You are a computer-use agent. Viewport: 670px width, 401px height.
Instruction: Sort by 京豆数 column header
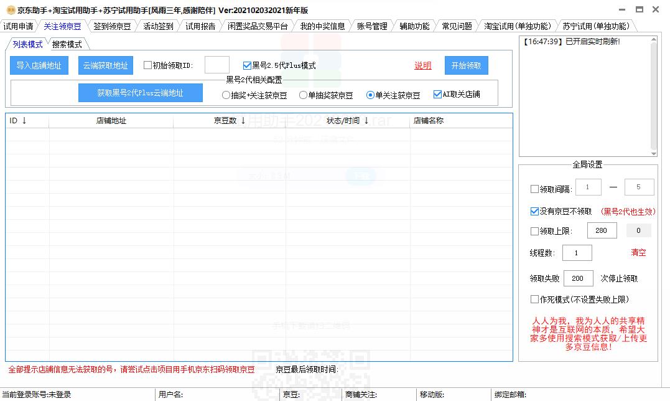click(x=230, y=121)
